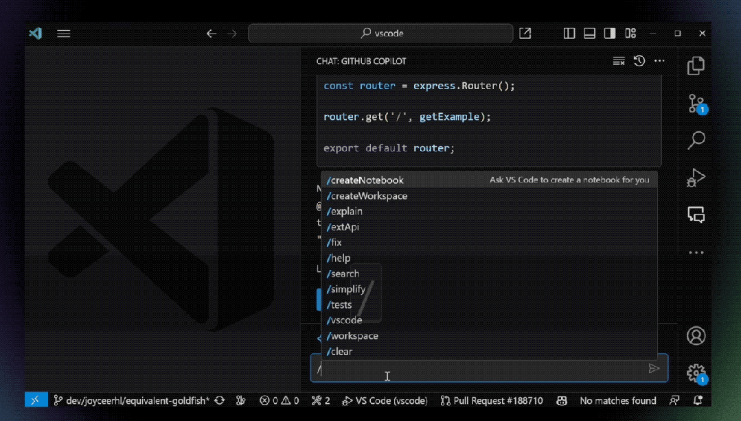741x421 pixels.
Task: Click status bar icon right of sync
Action: (241, 400)
